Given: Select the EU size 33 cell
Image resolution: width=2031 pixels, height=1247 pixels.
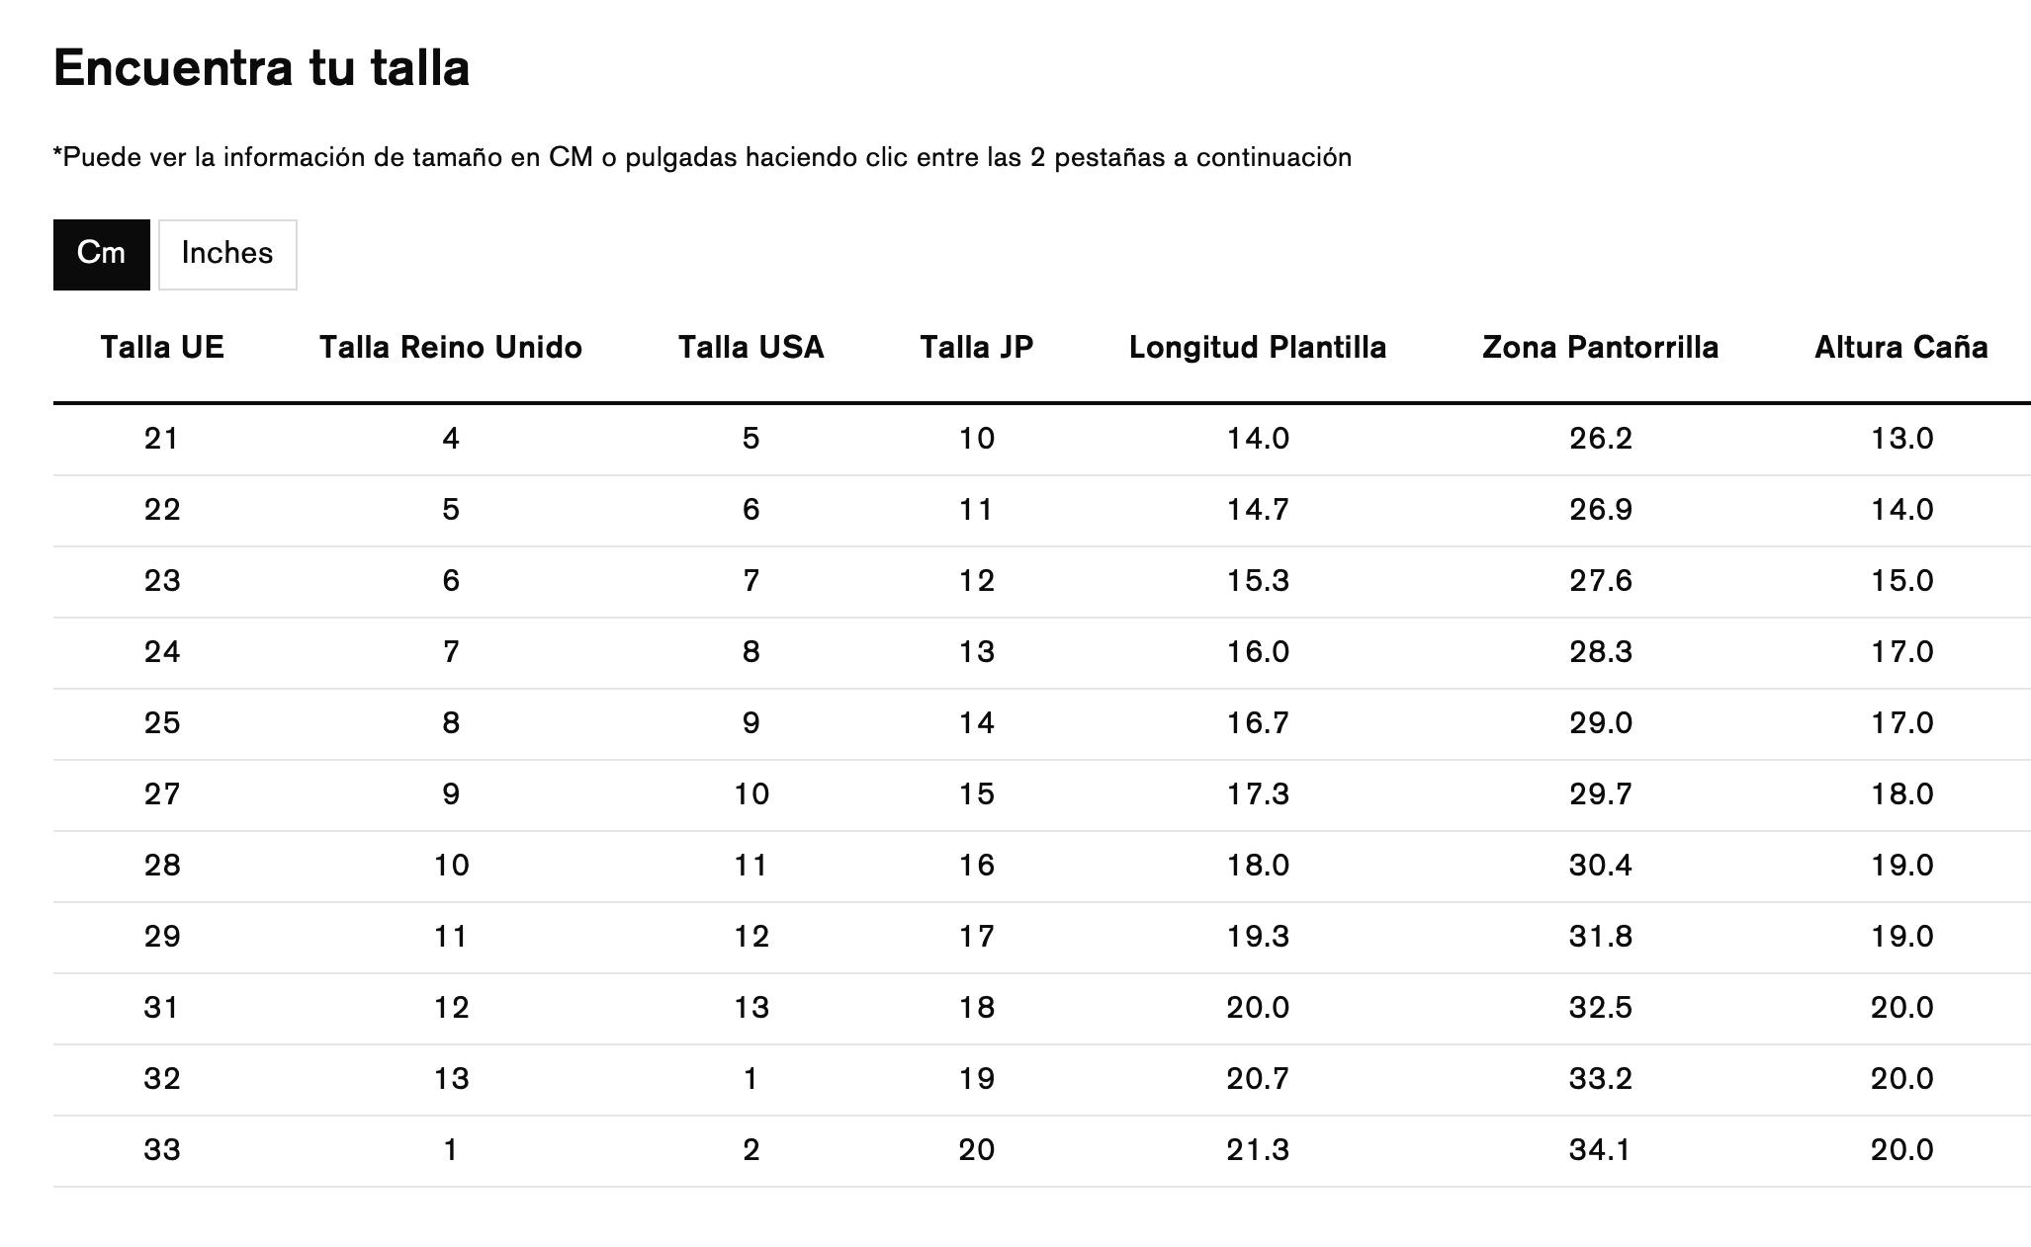Looking at the screenshot, I should [x=162, y=1150].
